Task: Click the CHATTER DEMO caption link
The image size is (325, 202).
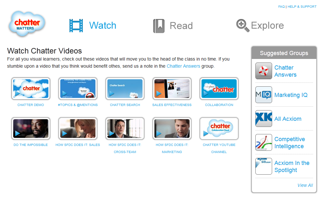Action: [31, 105]
